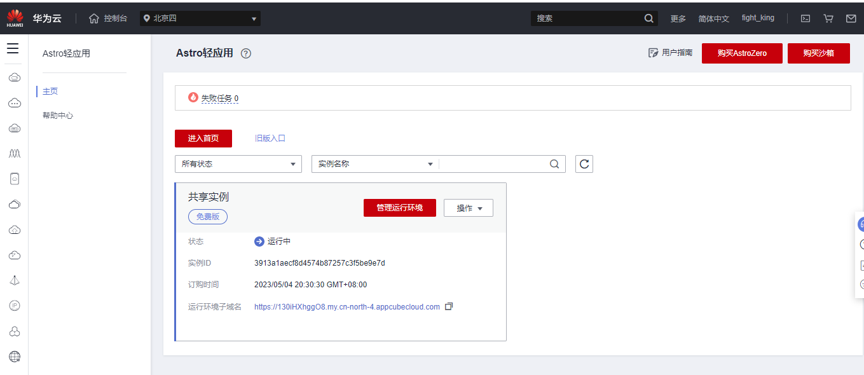The width and height of the screenshot is (864, 375).
Task: Open the hamburger service list menu
Action: pyautogui.click(x=13, y=48)
